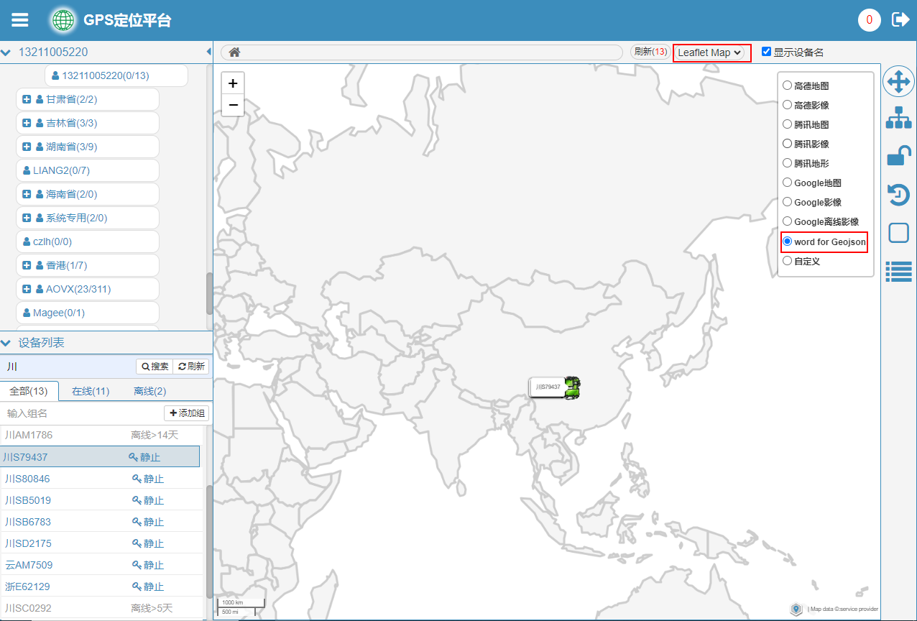Open the Leaflet Map dropdown
This screenshot has width=917, height=621.
710,52
